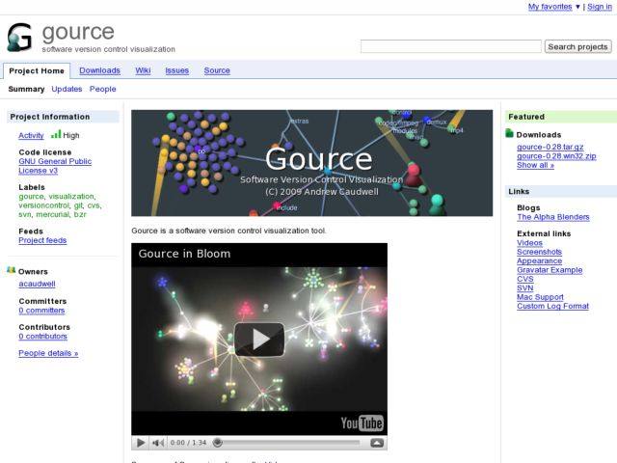Click the expand button in video controls

pos(377,443)
